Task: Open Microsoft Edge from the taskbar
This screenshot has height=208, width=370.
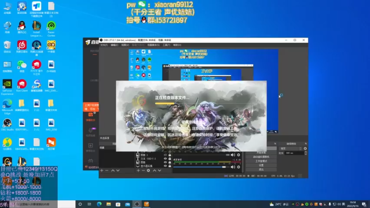Action: click(x=99, y=204)
